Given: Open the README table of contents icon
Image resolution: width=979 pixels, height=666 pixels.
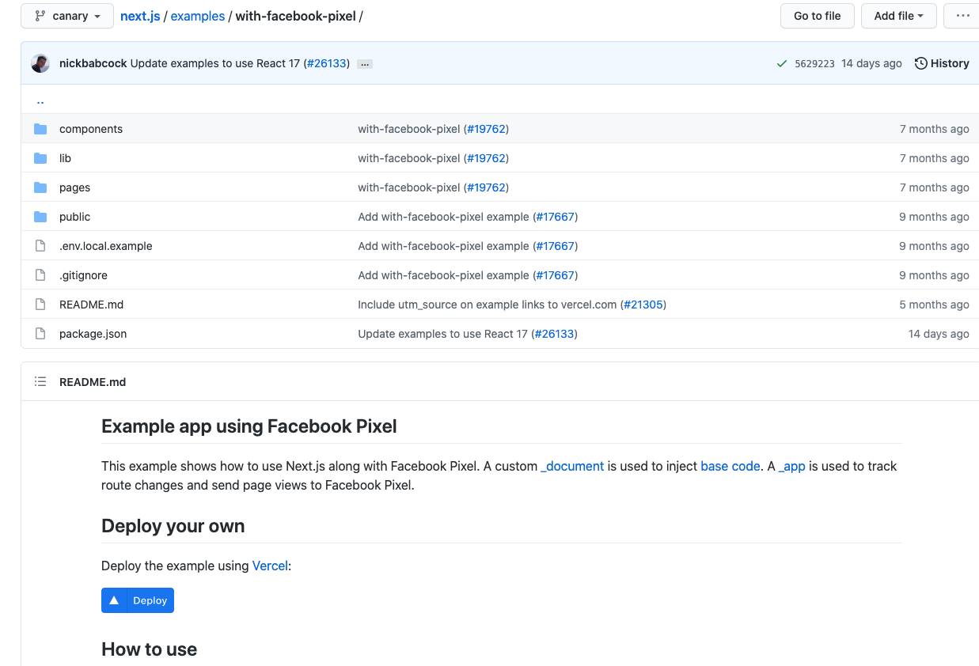Looking at the screenshot, I should [40, 382].
